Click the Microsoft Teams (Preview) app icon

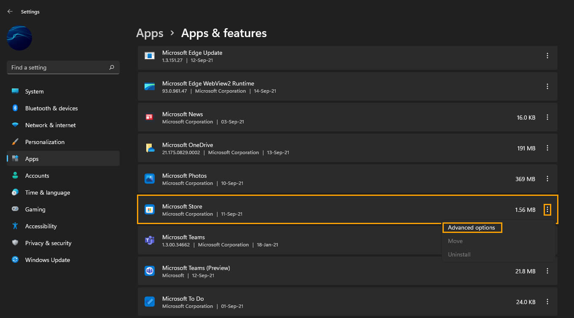point(150,271)
